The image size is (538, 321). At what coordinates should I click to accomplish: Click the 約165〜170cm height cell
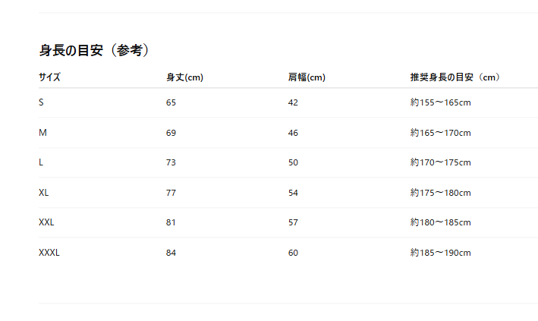point(441,133)
